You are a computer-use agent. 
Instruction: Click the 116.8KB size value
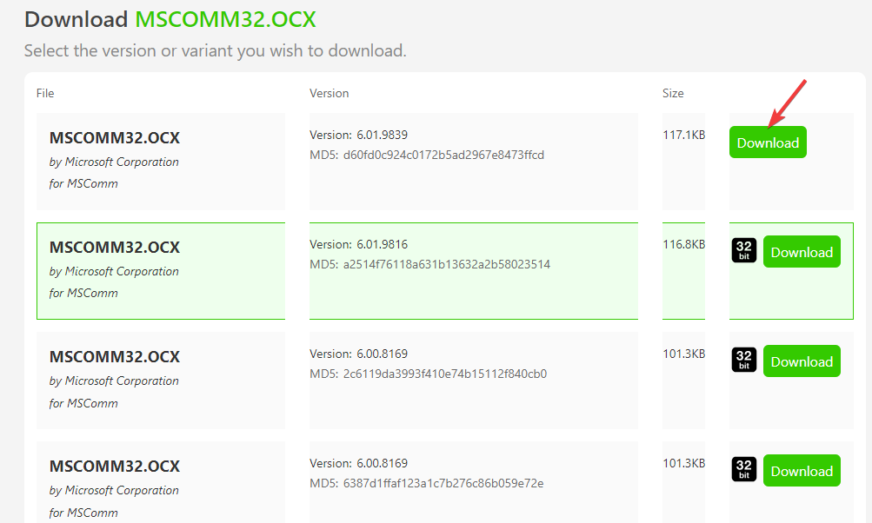(684, 244)
